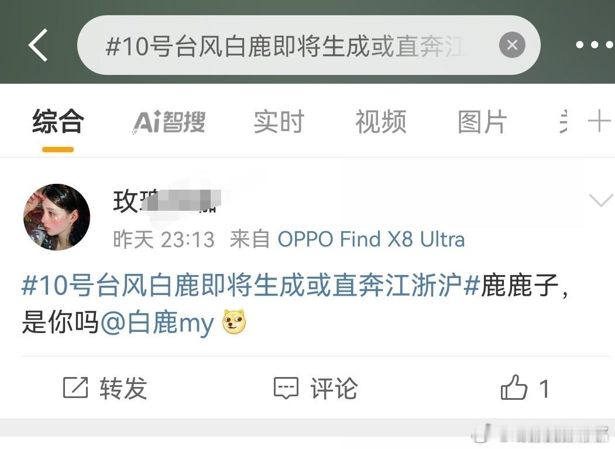Tap the repost share icon
615x449 pixels.
click(x=75, y=388)
